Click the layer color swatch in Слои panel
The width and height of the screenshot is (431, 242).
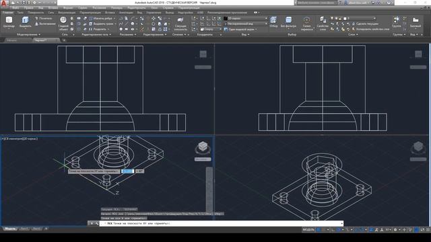click(x=345, y=18)
